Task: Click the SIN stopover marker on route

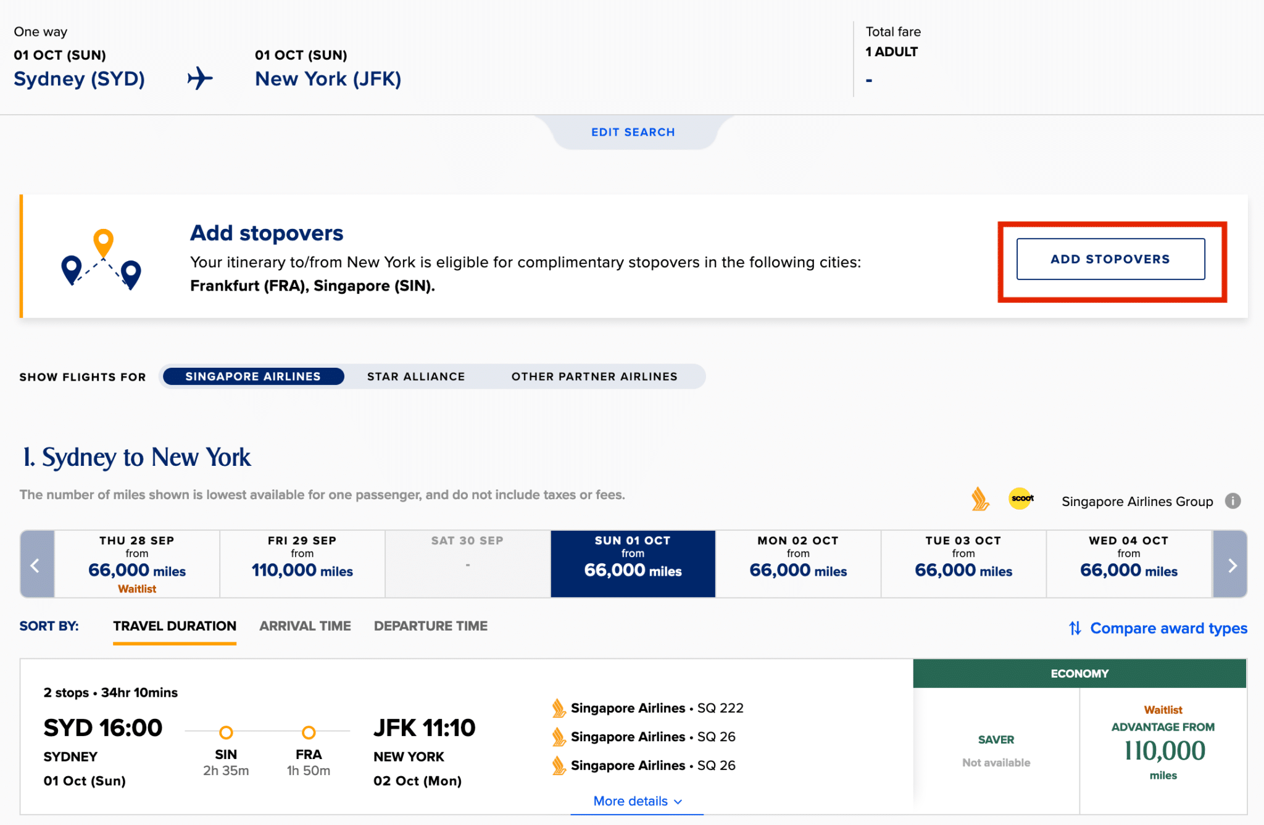Action: click(226, 732)
